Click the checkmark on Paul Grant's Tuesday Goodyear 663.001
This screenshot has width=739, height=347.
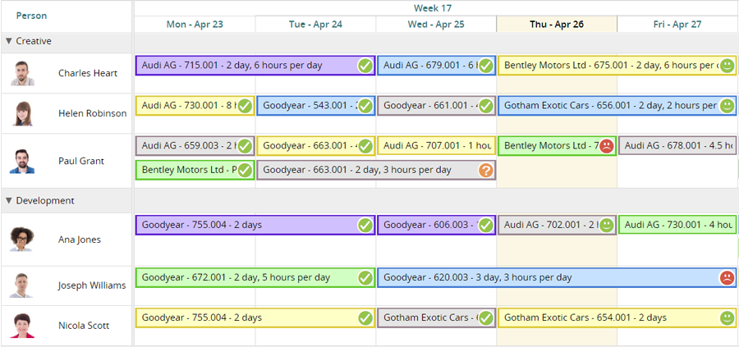pos(365,146)
